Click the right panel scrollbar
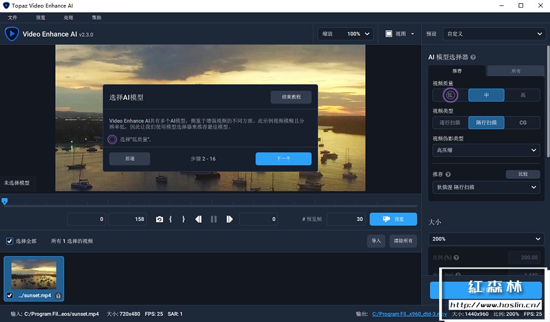This screenshot has width=550, height=322. click(x=548, y=101)
